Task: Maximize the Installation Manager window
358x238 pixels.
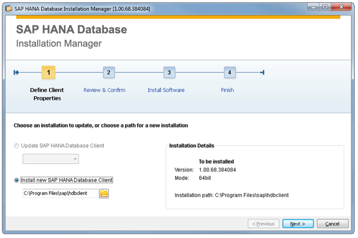Action: [x=325, y=7]
